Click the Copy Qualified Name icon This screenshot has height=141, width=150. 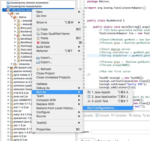38,34
